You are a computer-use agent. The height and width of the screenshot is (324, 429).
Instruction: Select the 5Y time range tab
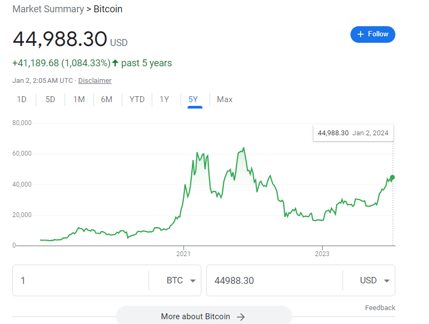[193, 99]
